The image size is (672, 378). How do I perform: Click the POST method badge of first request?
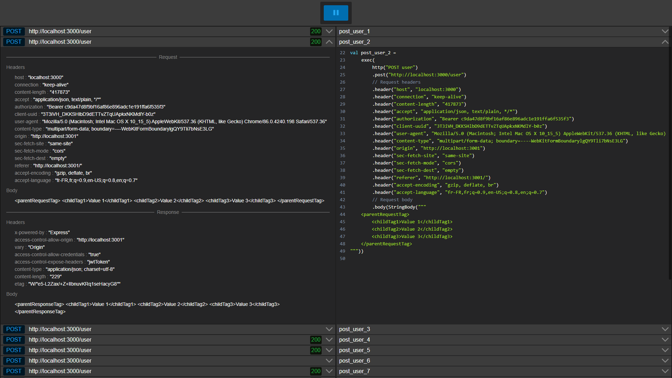tap(14, 31)
